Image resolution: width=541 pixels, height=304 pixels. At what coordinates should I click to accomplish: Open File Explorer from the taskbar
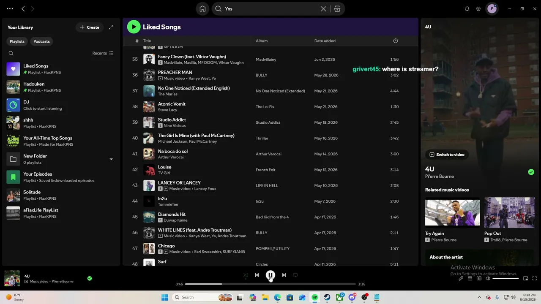(265, 297)
